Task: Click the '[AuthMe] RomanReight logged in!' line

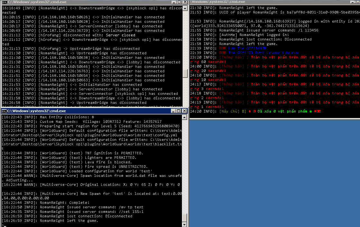Action: click(x=240, y=35)
